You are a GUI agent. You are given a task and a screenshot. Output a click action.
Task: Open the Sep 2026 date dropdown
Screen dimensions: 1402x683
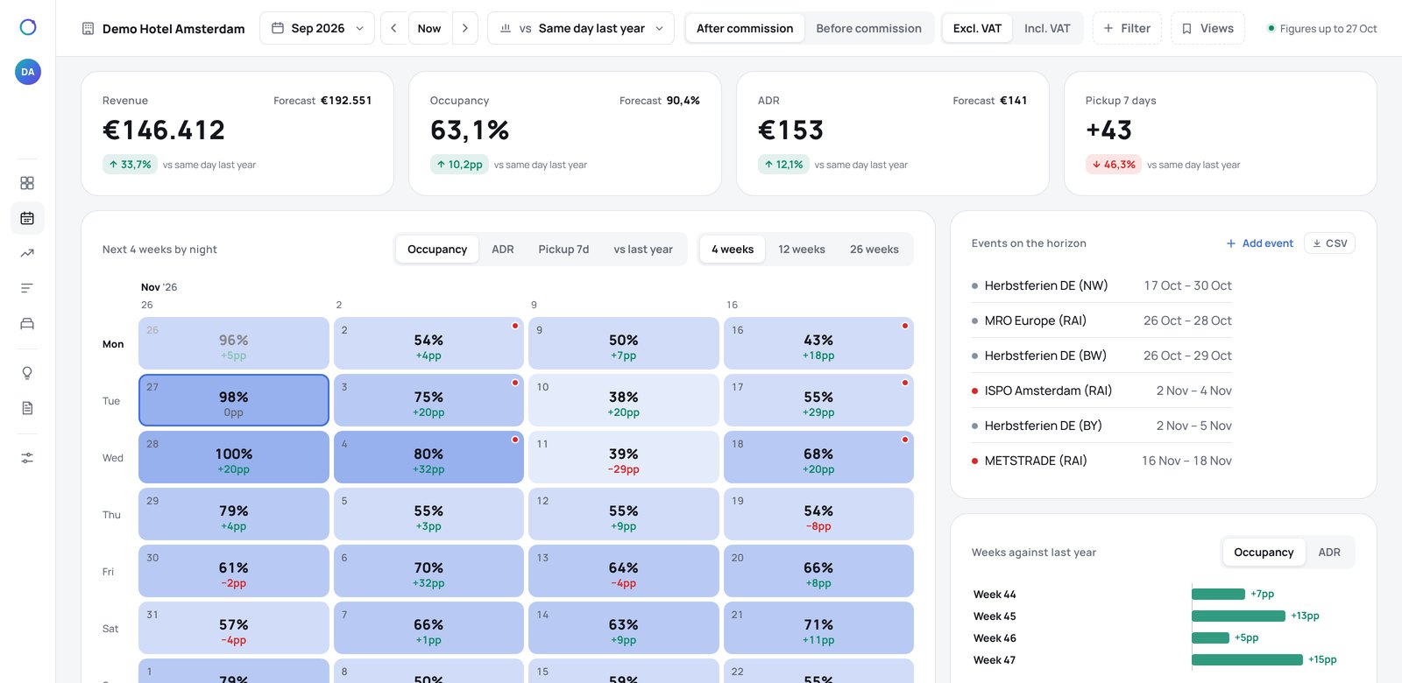(317, 28)
